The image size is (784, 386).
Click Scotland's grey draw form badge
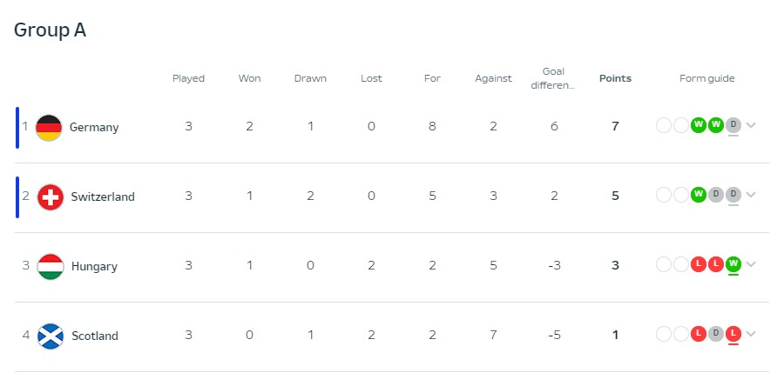[x=716, y=334]
